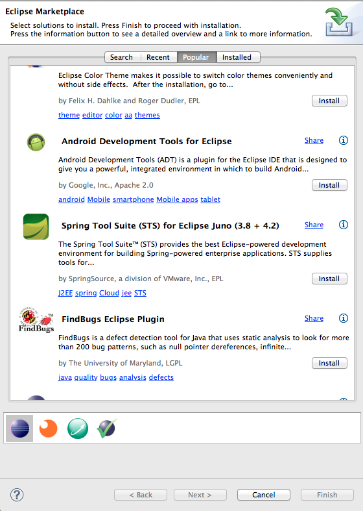This screenshot has width=363, height=511.
Task: Switch to the Recent tab
Action: pyautogui.click(x=158, y=57)
